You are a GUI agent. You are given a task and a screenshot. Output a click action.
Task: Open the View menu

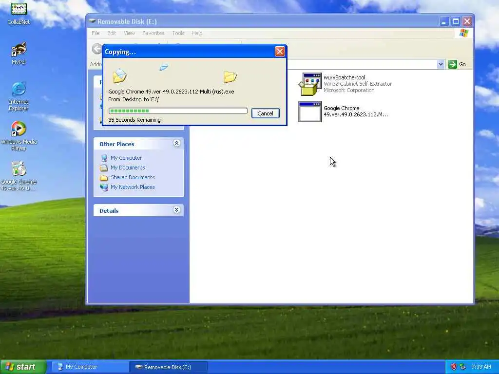point(129,33)
